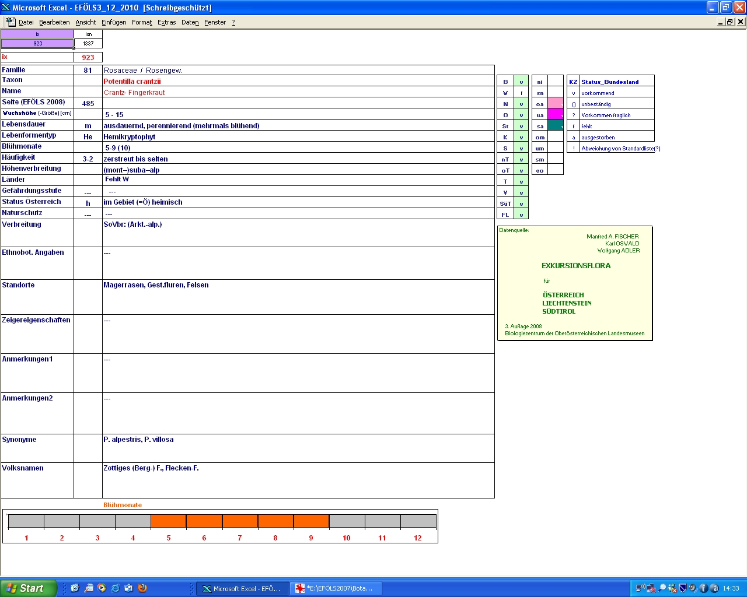
Task: Click the Excel workbook icon beside Datei
Action: [11, 22]
